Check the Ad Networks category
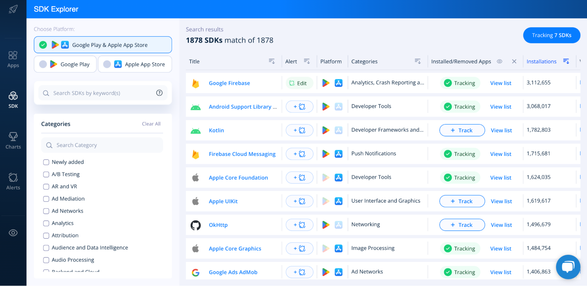The image size is (587, 286). pyautogui.click(x=46, y=211)
